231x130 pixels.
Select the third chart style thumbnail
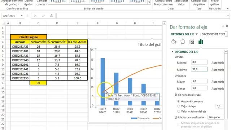click(x=97, y=2)
